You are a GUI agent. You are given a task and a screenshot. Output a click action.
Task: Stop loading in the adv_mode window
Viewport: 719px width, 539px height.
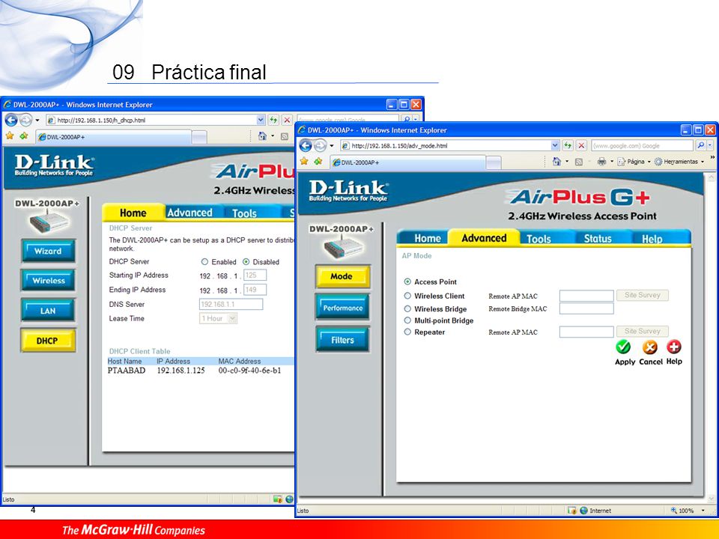[x=581, y=146]
